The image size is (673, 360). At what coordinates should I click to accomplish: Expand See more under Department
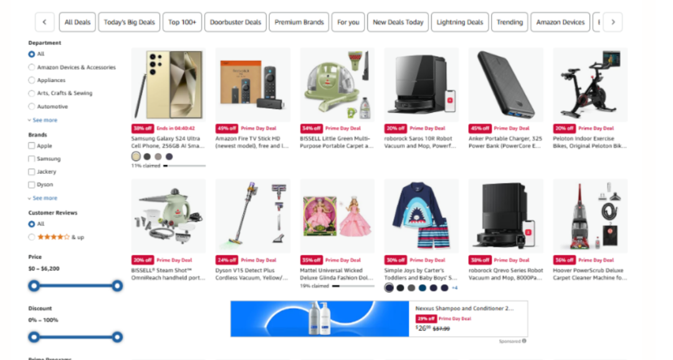(42, 120)
